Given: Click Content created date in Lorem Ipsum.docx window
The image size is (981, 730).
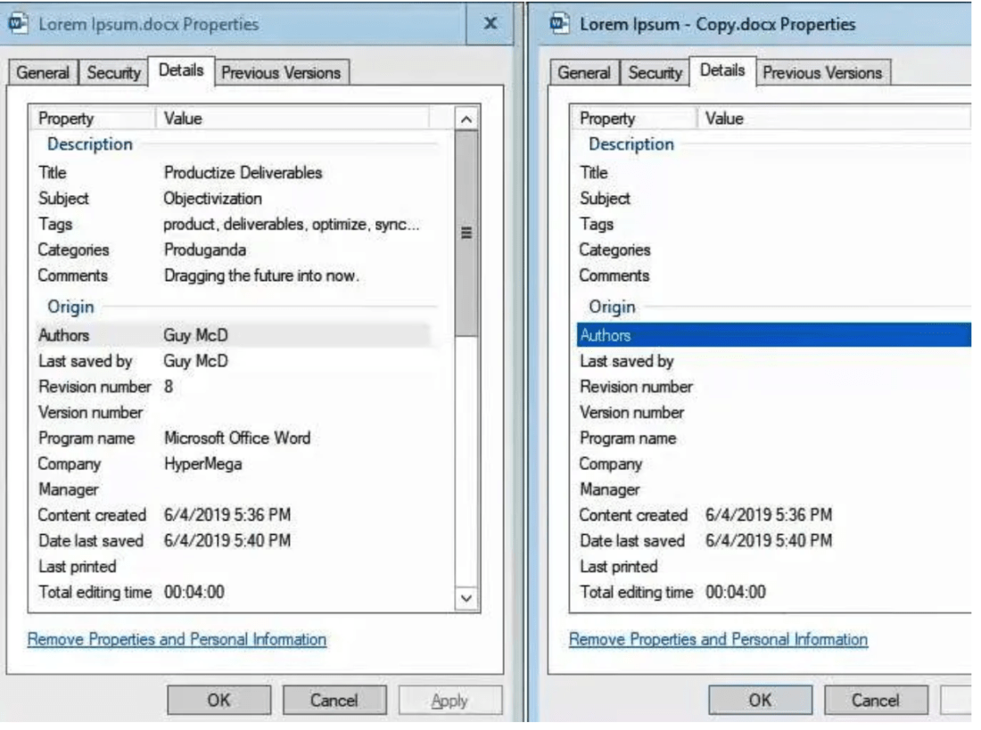Looking at the screenshot, I should [227, 515].
